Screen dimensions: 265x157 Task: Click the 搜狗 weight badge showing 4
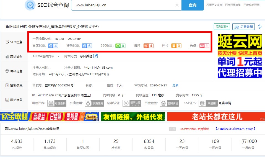click(149, 46)
